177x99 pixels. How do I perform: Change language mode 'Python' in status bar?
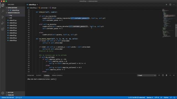click(x=166, y=98)
